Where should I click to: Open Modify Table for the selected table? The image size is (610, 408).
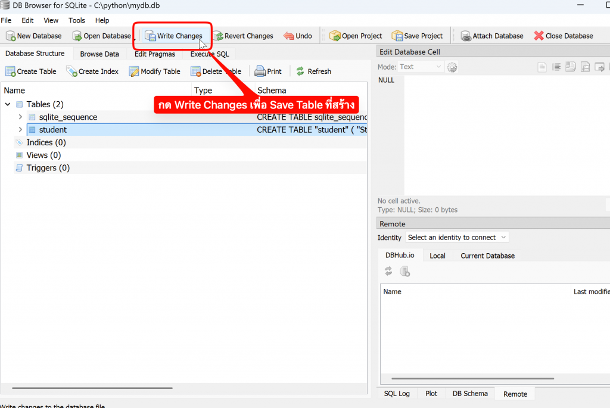154,71
